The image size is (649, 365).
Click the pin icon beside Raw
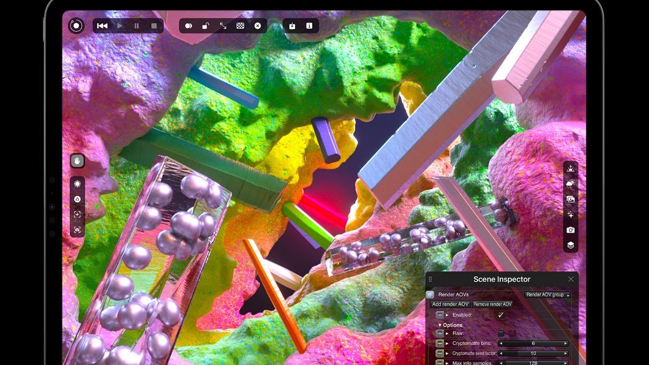440,333
